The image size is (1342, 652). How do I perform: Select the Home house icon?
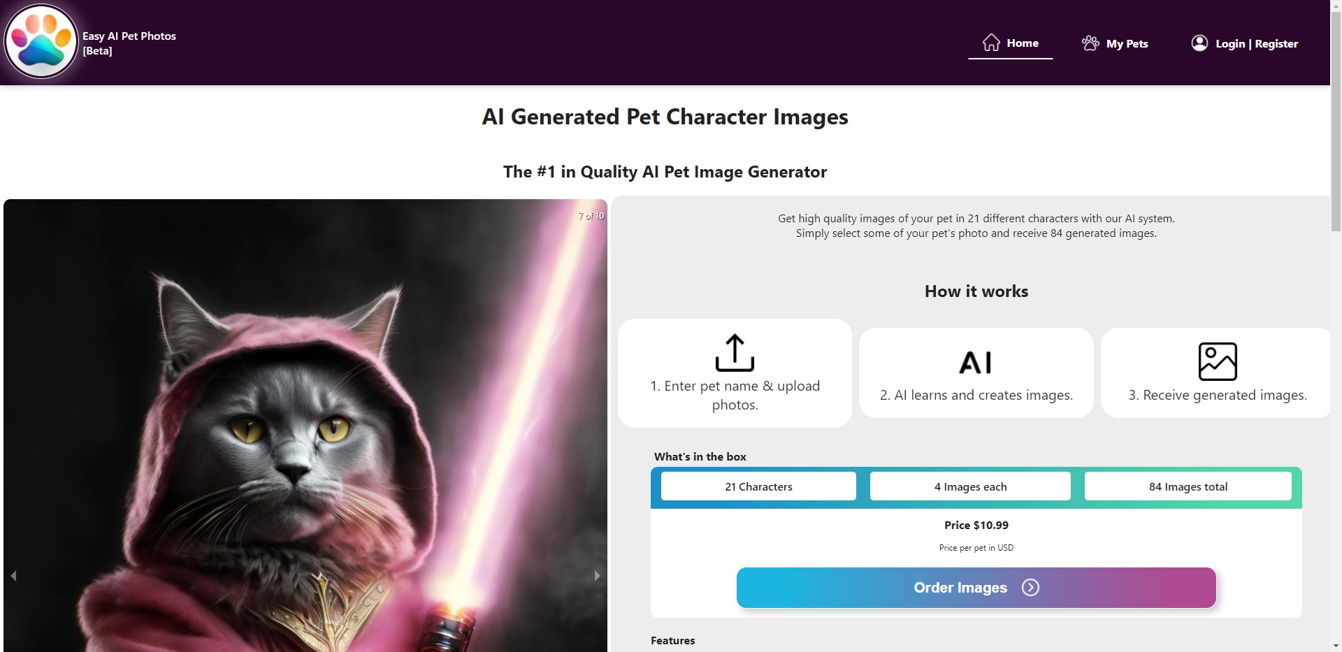pos(990,42)
